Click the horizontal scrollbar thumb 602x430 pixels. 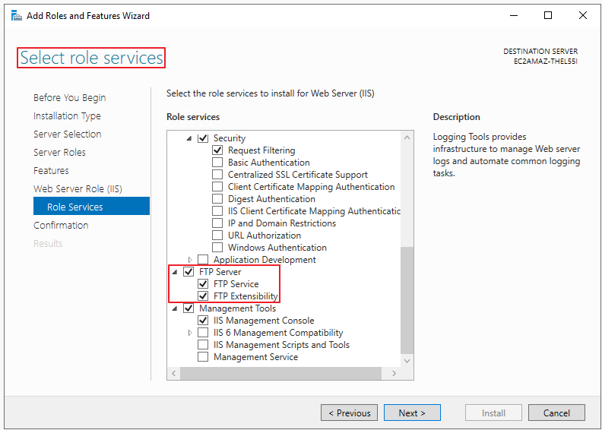pos(280,373)
